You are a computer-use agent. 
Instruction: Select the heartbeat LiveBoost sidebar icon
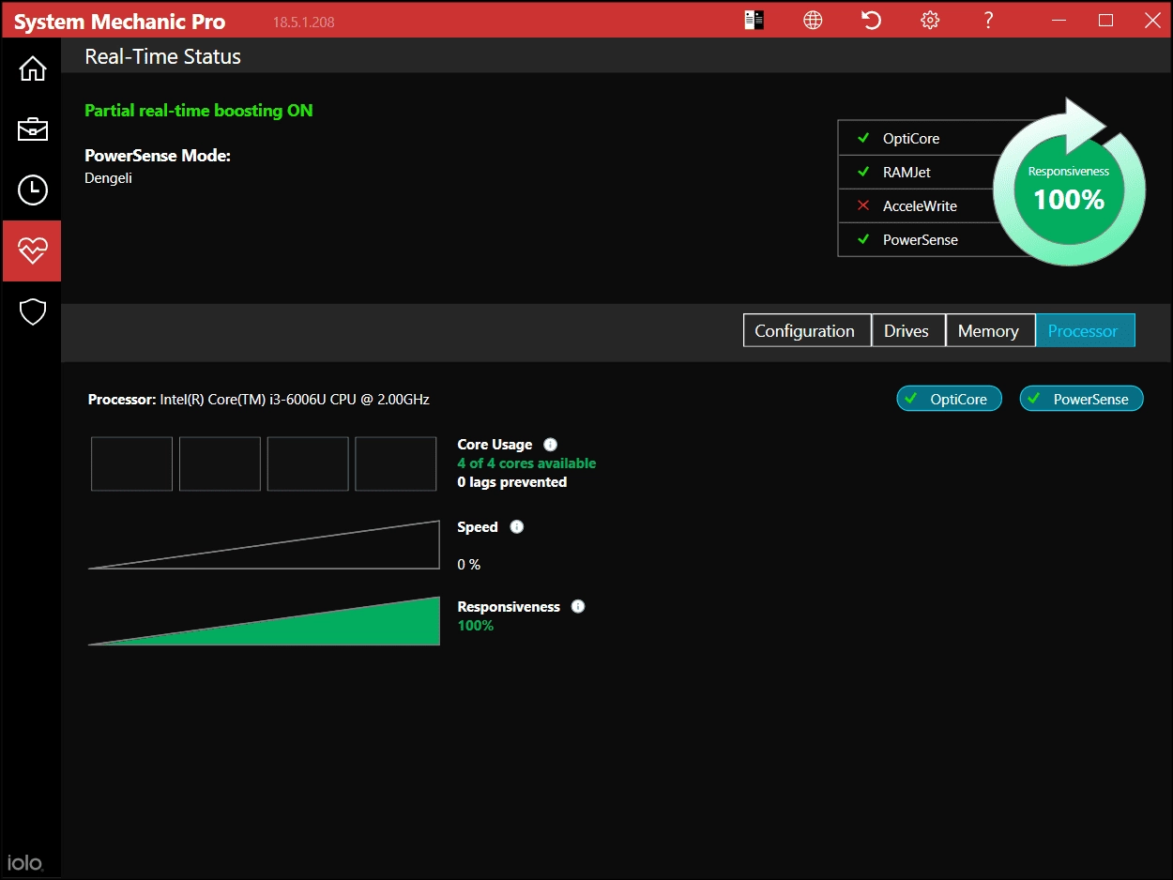[x=32, y=250]
